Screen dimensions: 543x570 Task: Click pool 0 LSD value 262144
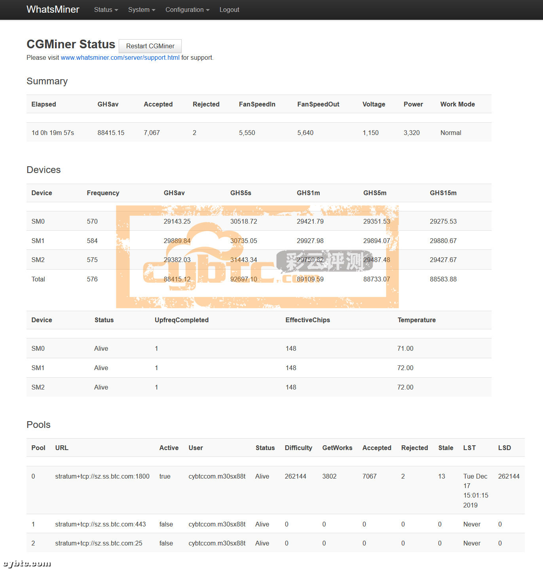(509, 476)
